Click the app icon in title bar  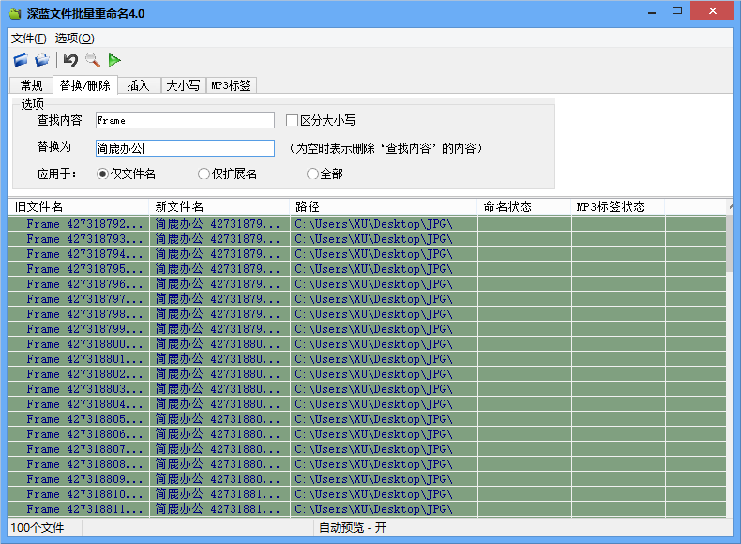point(15,14)
